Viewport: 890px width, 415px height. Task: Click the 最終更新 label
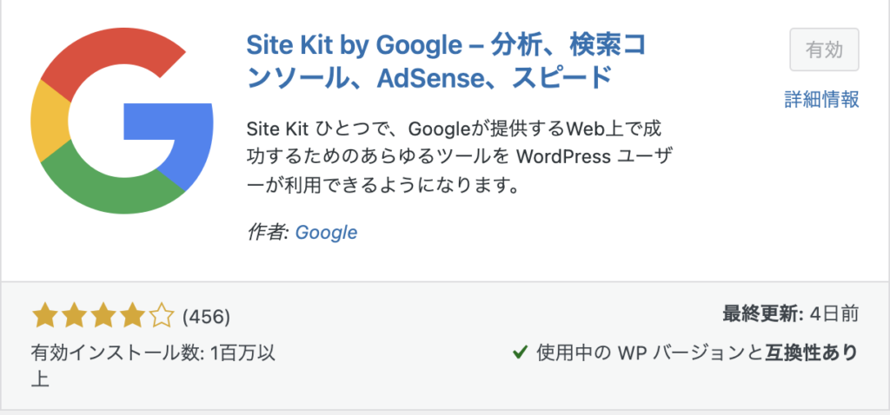tap(760, 313)
